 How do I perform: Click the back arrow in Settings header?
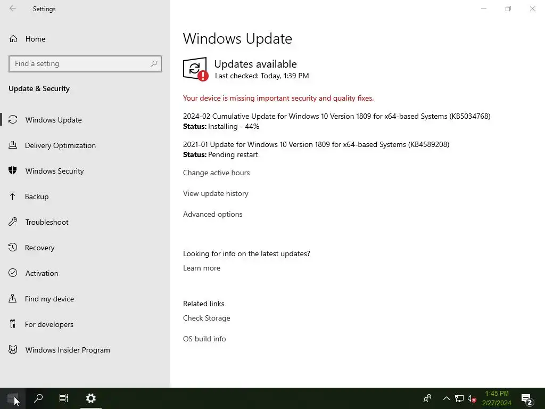coord(13,9)
